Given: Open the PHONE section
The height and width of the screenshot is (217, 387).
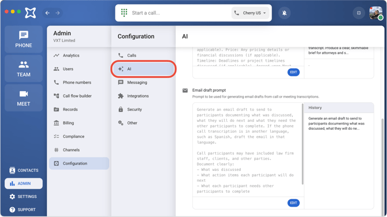Looking at the screenshot, I should (24, 39).
